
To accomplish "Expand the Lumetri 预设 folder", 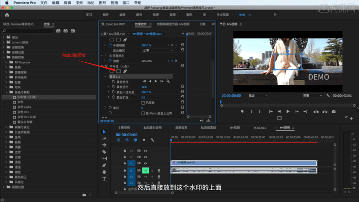I will [3, 42].
